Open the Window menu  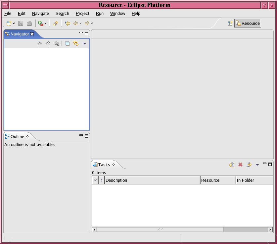(x=118, y=14)
